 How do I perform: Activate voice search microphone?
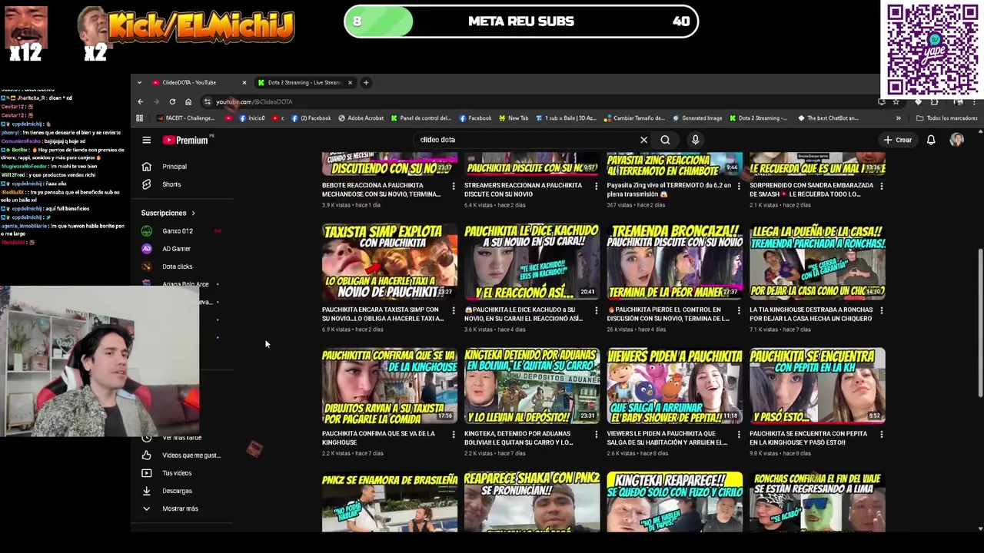tap(695, 140)
